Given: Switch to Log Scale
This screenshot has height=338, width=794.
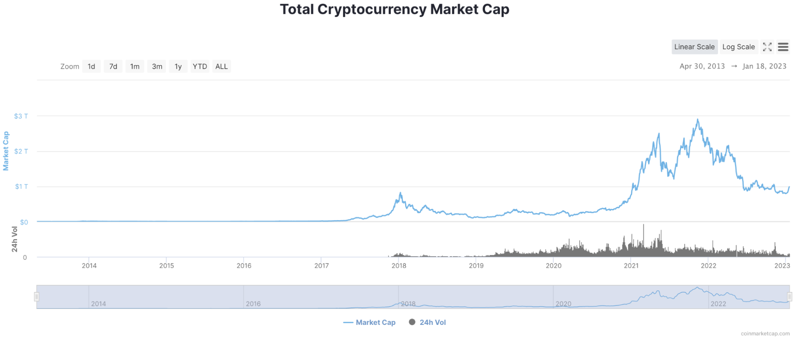Looking at the screenshot, I should point(738,47).
